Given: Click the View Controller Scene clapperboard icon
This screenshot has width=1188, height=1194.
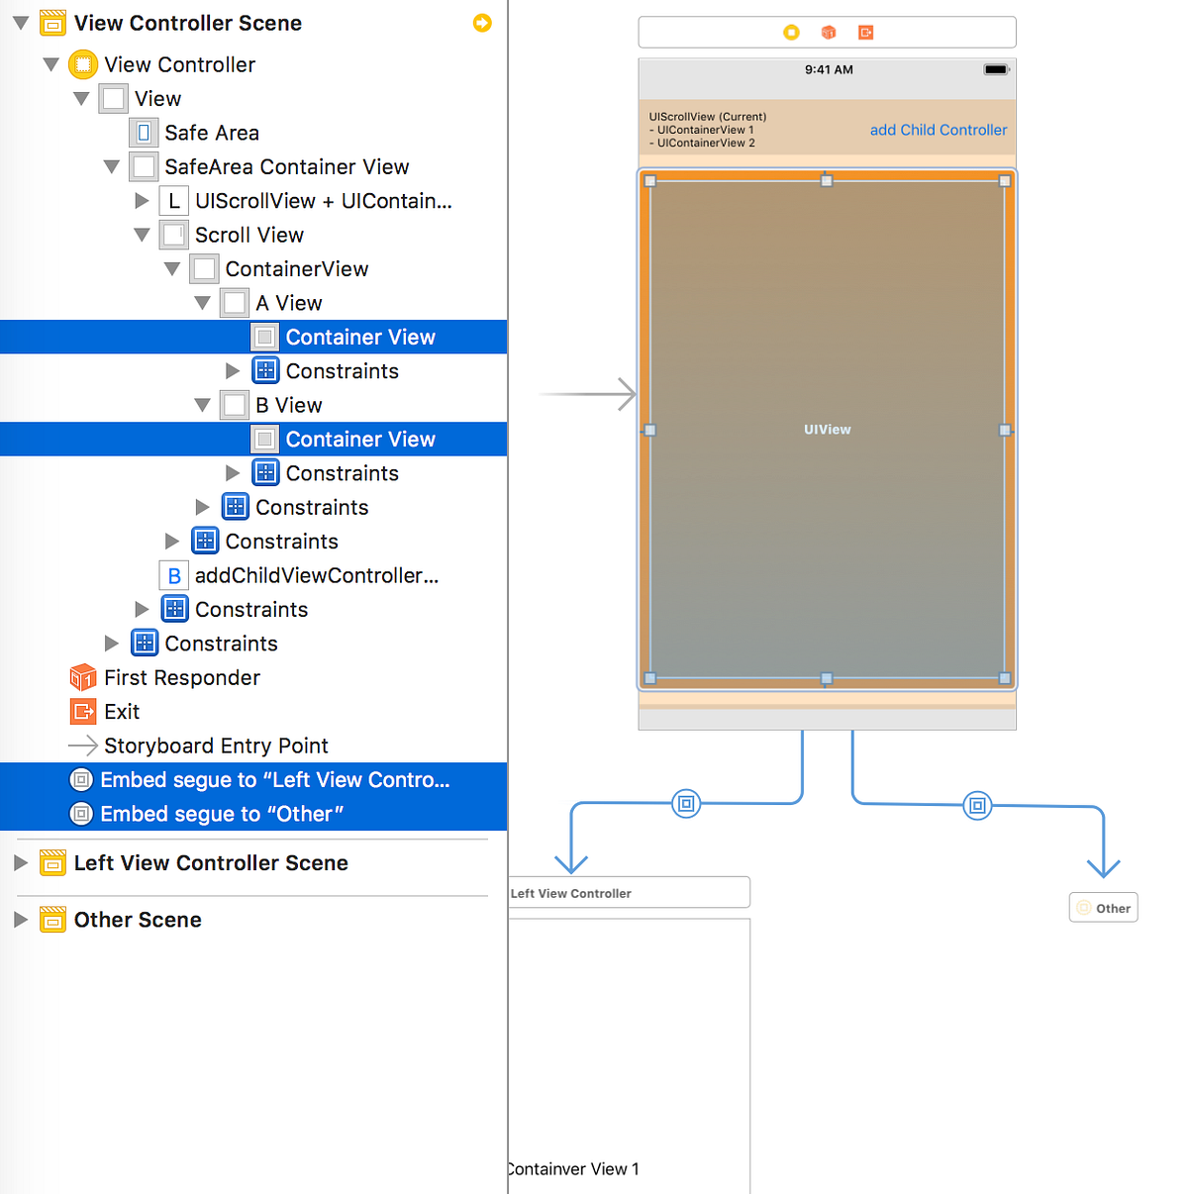Looking at the screenshot, I should point(51,22).
